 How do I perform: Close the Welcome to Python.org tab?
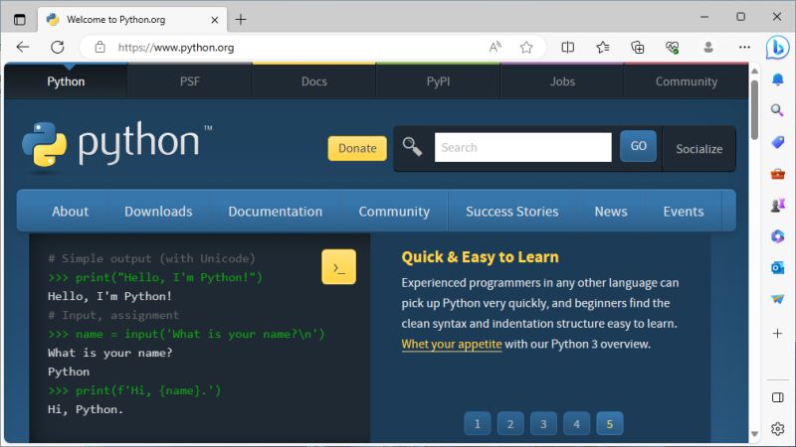pyautogui.click(x=214, y=20)
